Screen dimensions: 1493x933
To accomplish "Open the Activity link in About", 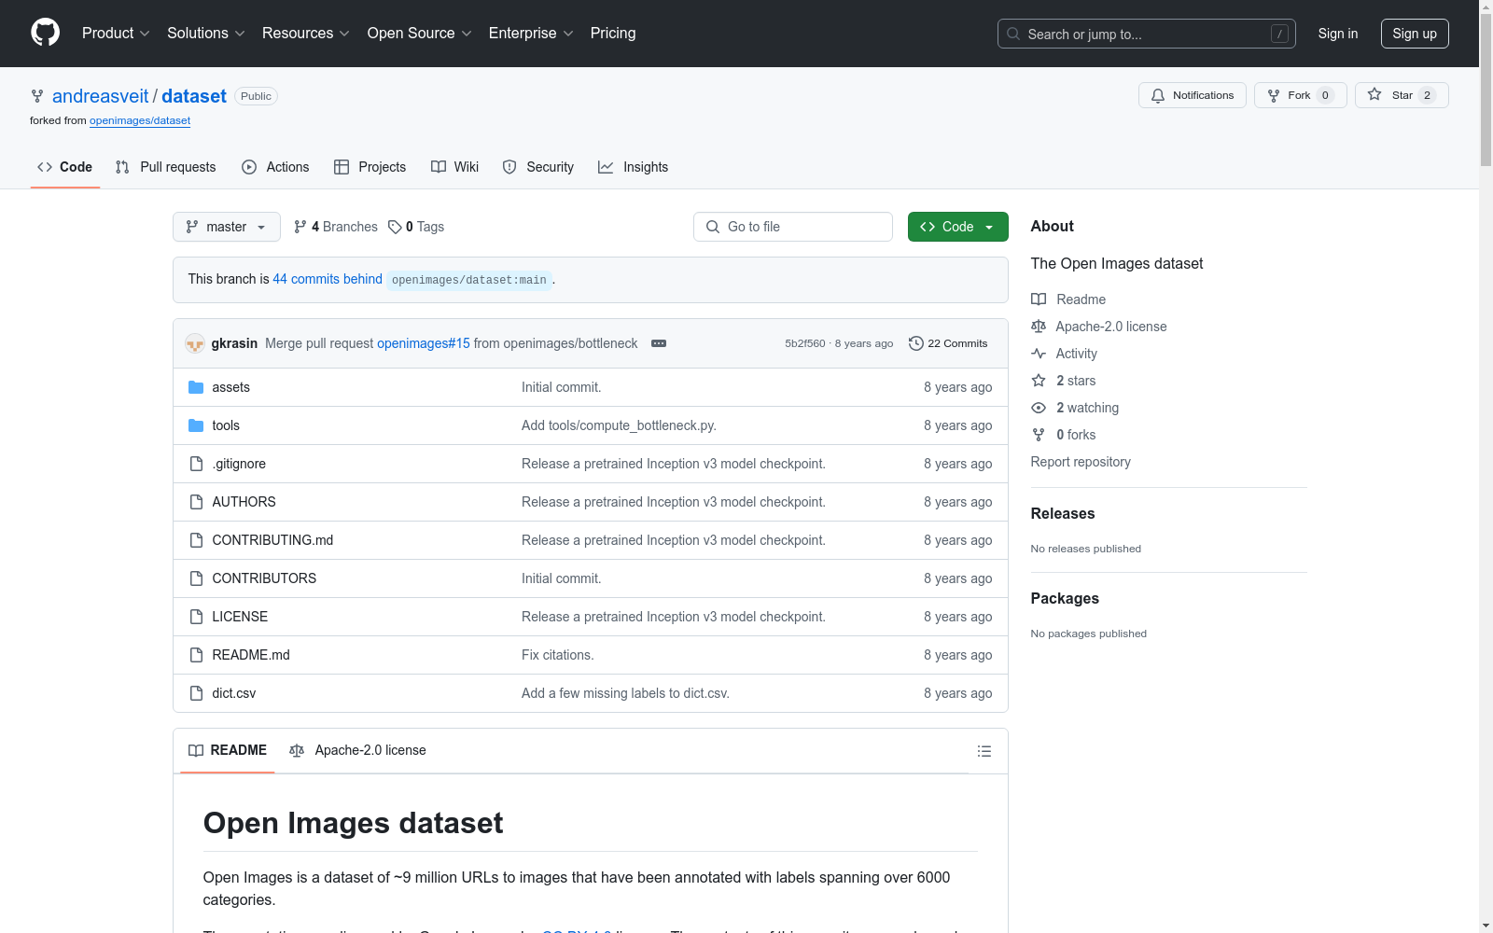I will tap(1064, 354).
